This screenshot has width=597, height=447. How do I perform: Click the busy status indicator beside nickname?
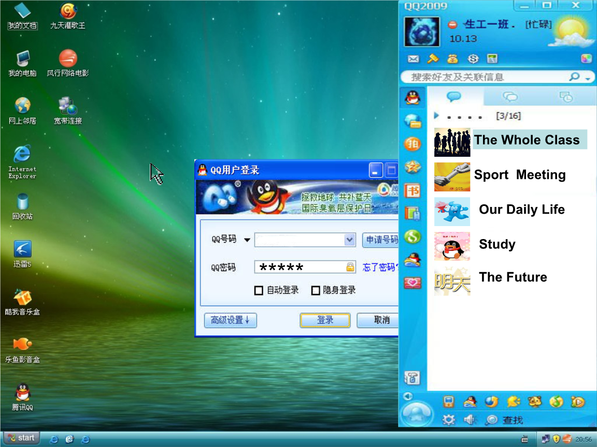pos(452,25)
